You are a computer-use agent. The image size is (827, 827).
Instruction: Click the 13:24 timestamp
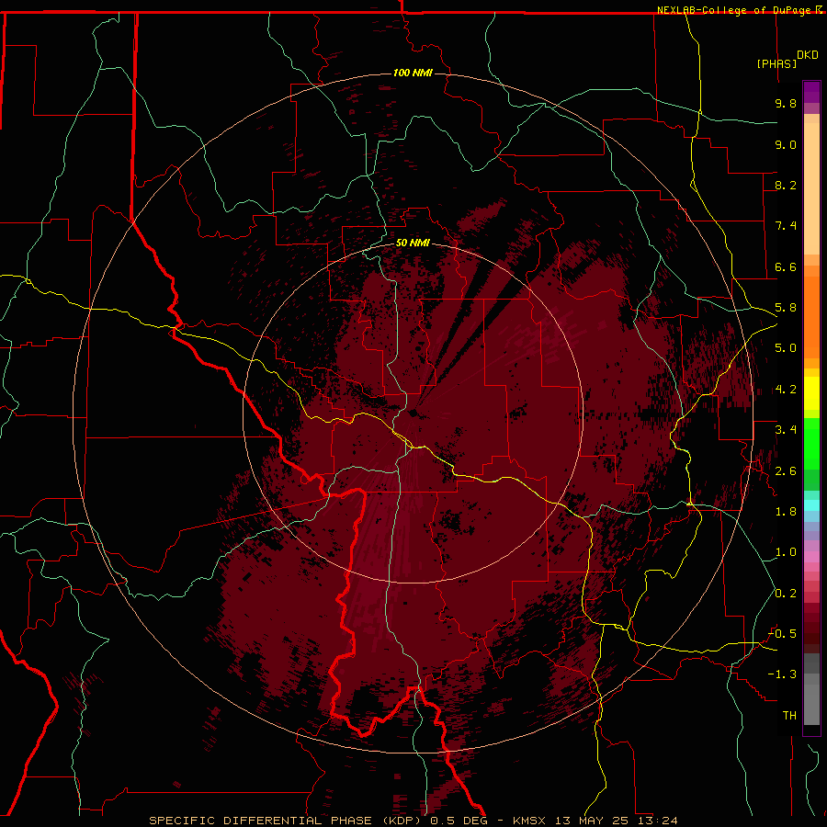tap(657, 821)
